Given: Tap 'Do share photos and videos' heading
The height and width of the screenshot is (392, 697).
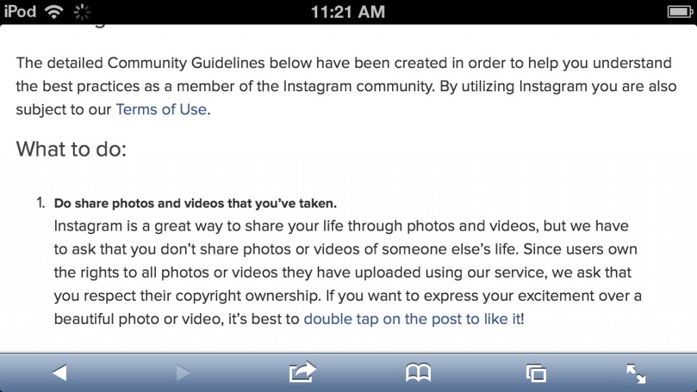Looking at the screenshot, I should point(195,203).
